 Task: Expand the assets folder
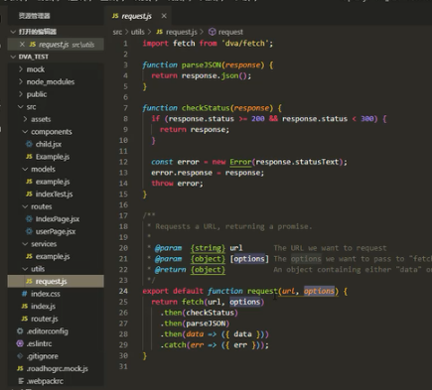[x=26, y=119]
